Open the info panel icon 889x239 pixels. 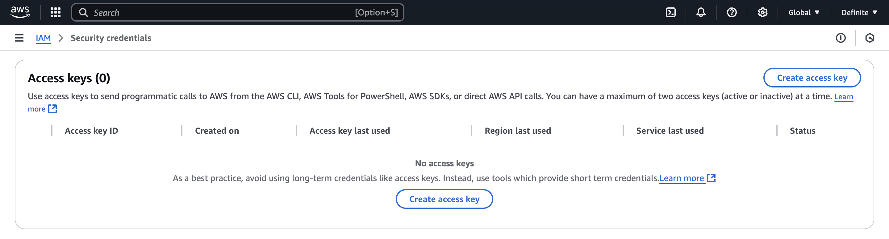pyautogui.click(x=840, y=38)
